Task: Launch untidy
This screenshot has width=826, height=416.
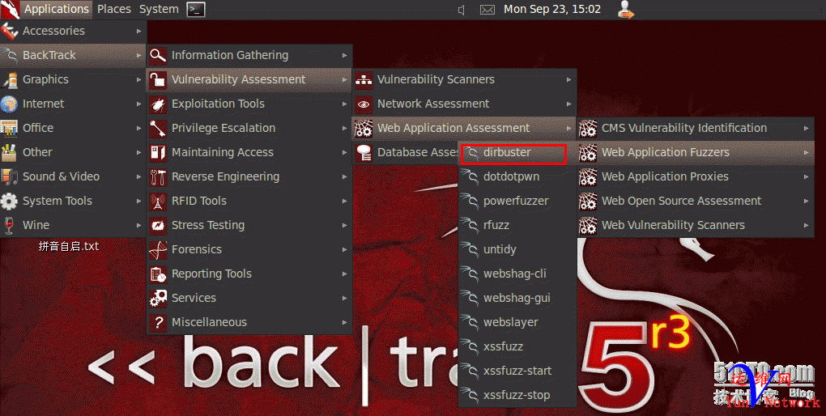Action: click(517, 249)
